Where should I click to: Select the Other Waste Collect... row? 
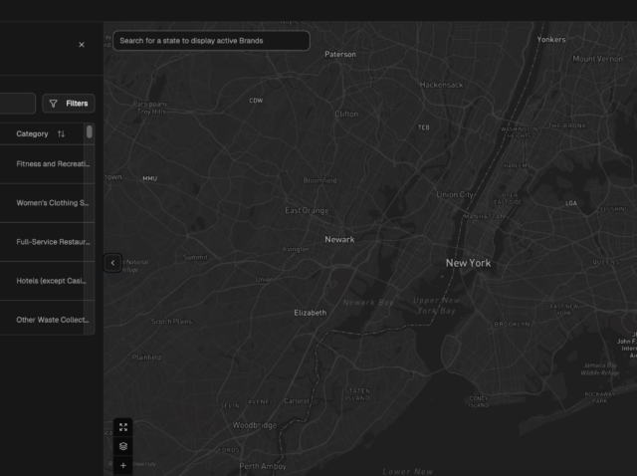(47, 320)
